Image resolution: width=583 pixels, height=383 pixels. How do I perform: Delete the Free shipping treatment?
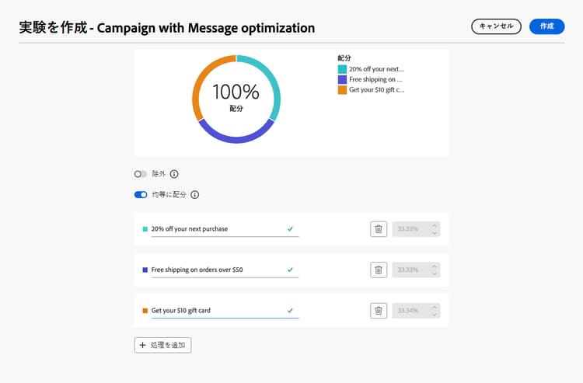379,270
